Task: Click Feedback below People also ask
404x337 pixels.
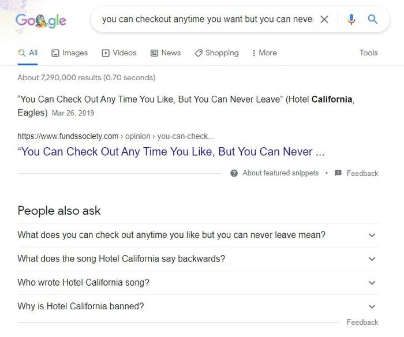Action: pos(362,322)
